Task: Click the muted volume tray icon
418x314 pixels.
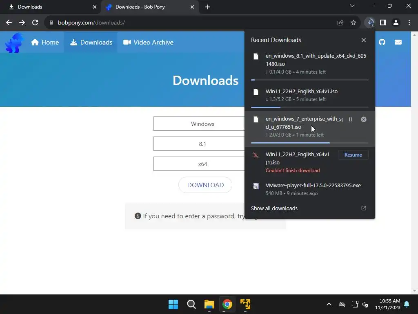Action: pyautogui.click(x=365, y=304)
